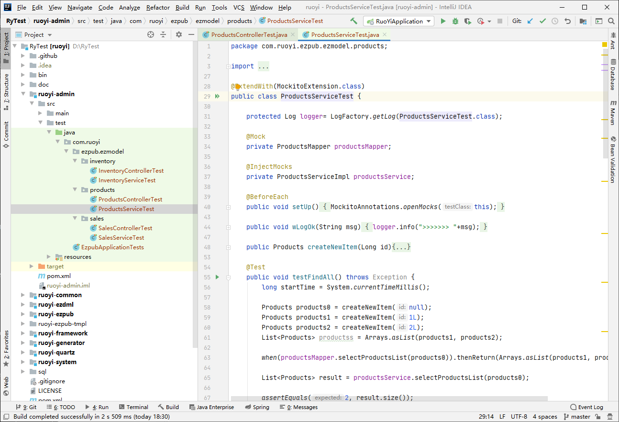This screenshot has width=619, height=422.
Task: Open Search Everywhere magnifier icon
Action: (x=611, y=21)
